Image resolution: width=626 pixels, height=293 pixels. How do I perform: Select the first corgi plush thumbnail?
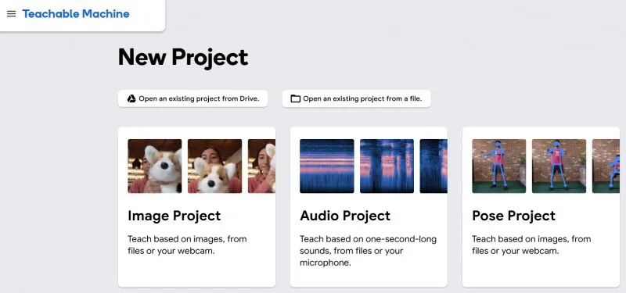(155, 166)
